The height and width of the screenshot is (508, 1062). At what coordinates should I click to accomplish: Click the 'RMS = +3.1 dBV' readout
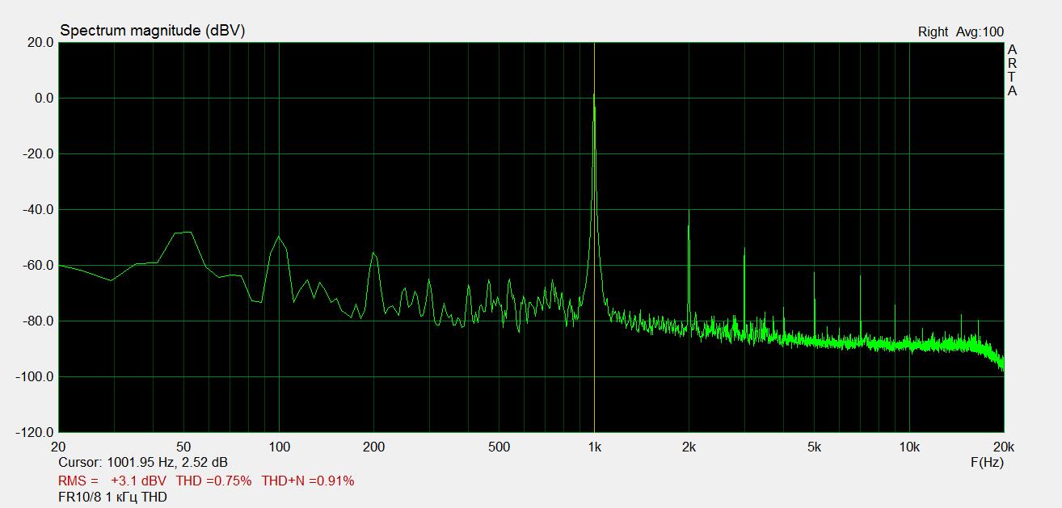pos(112,481)
